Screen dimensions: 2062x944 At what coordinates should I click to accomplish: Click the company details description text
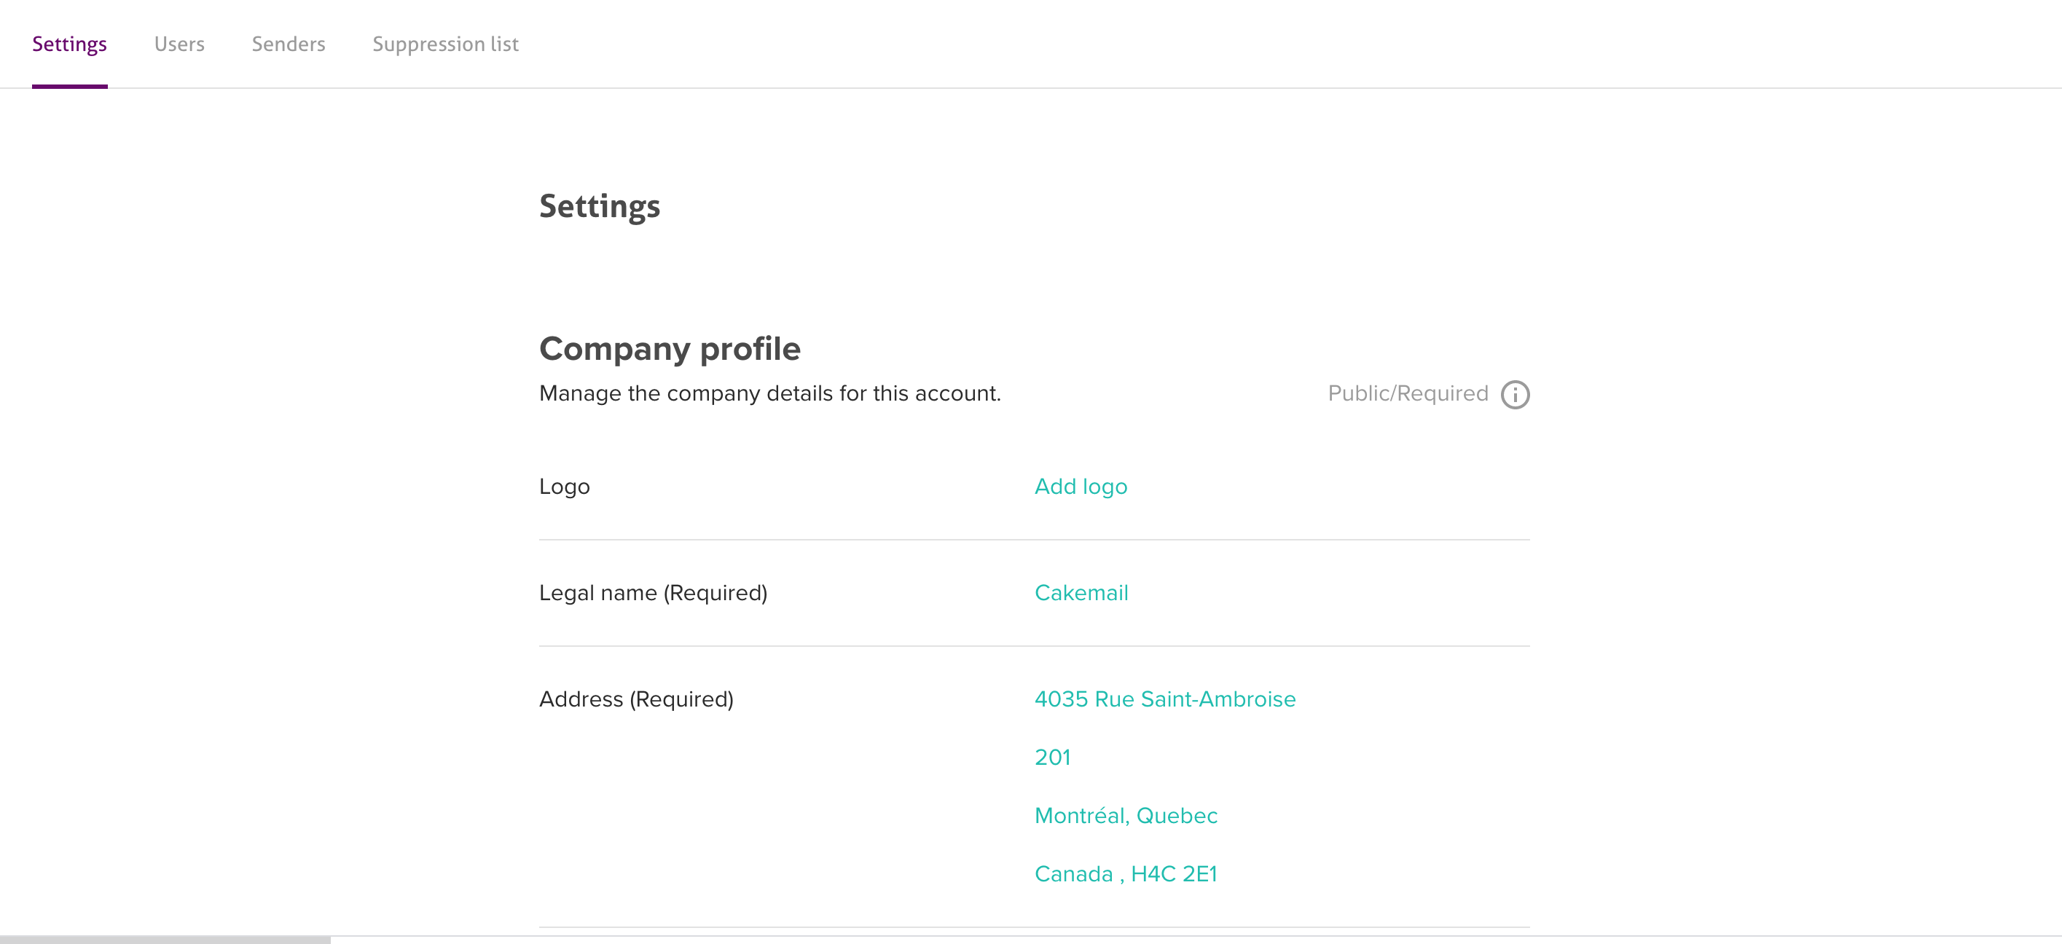pos(769,393)
